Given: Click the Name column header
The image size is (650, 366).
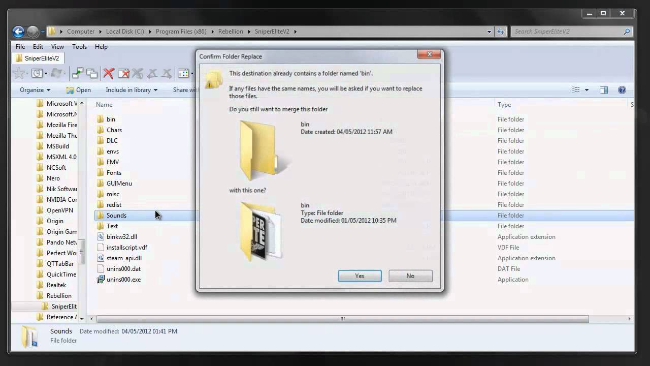Looking at the screenshot, I should coord(104,104).
